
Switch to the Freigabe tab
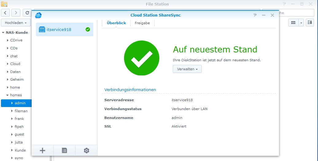point(142,23)
